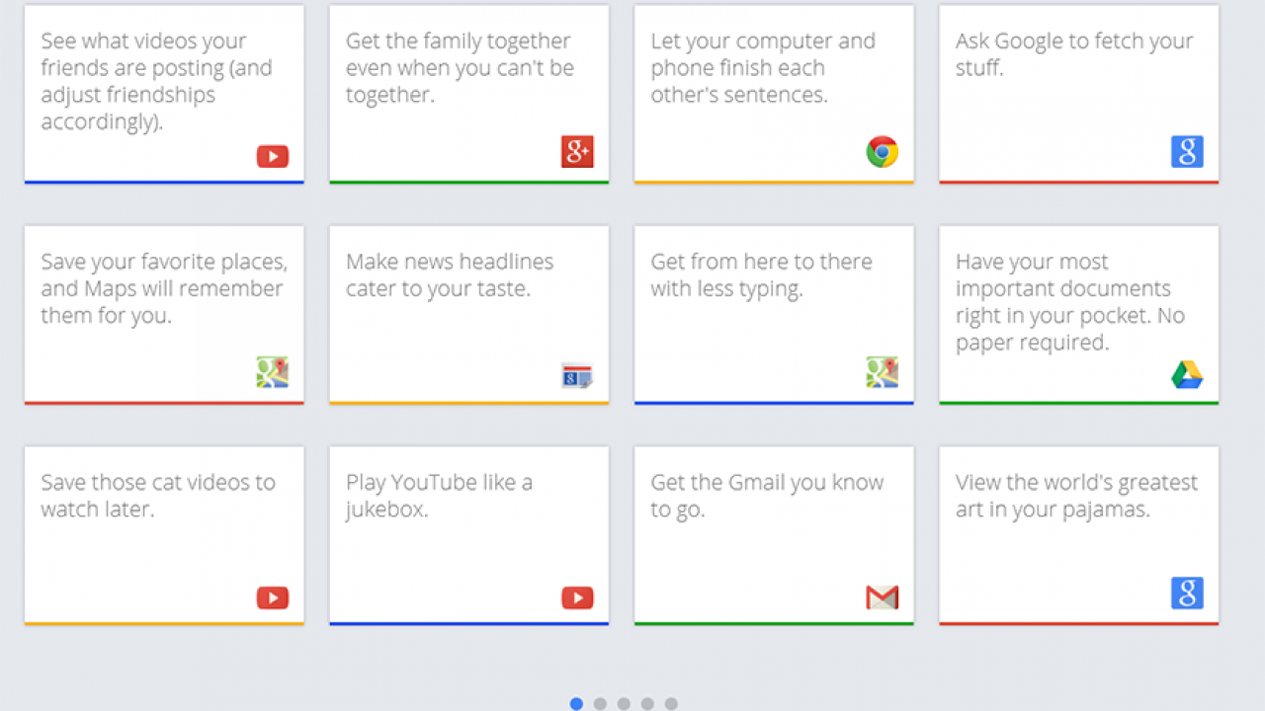Select the Chrome icon on the sentences card
The image size is (1265, 711).
883,152
